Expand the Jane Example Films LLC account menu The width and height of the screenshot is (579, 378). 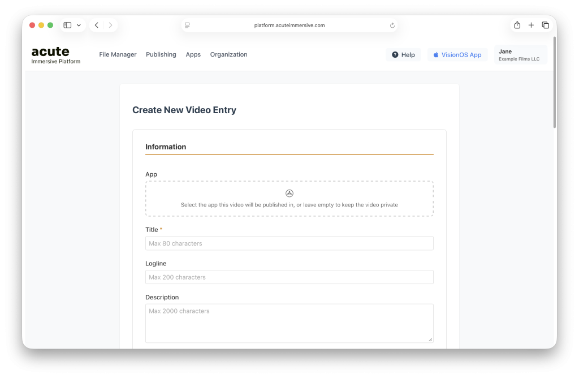[520, 55]
